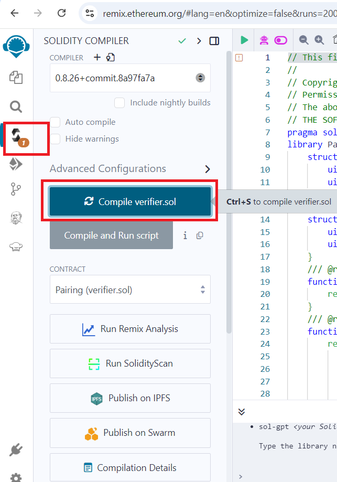Click the 'pragma' keyword on line 7
This screenshot has width=337, height=482.
click(302, 133)
